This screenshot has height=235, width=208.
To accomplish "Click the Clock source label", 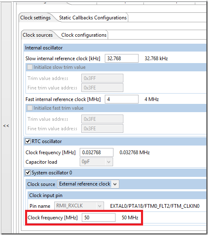I will tap(41, 184).
